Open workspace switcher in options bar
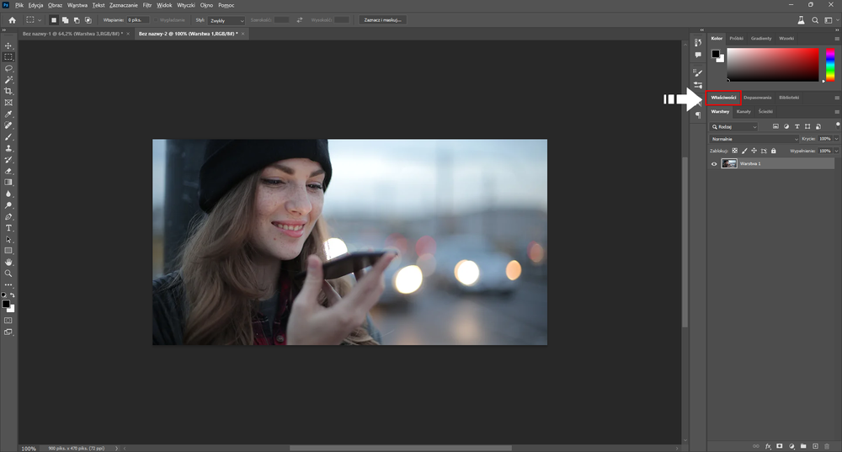842x452 pixels. [829, 20]
